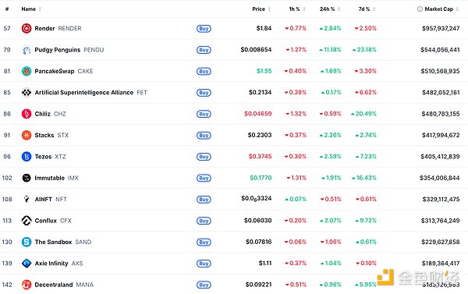Click Buy button for Immutable

point(204,178)
